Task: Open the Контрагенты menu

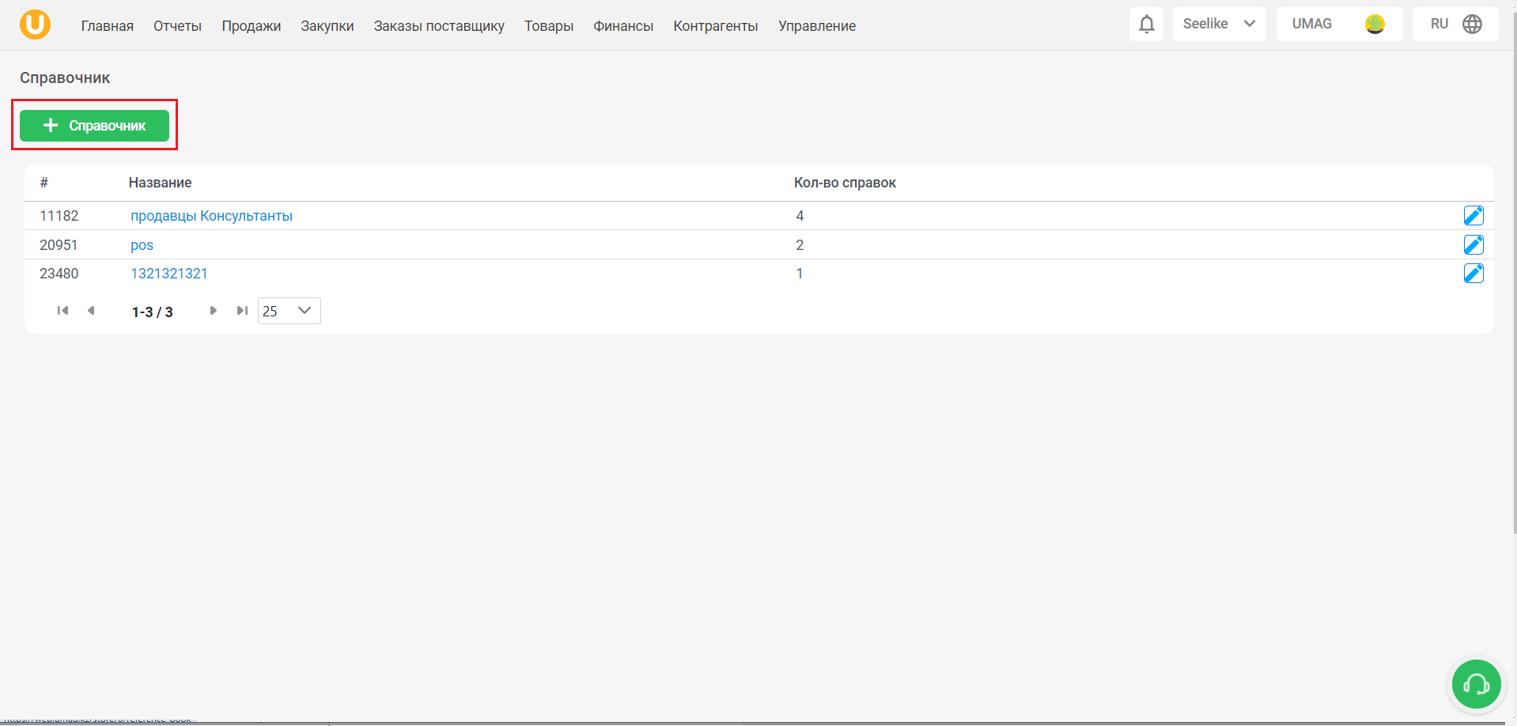Action: [x=716, y=26]
